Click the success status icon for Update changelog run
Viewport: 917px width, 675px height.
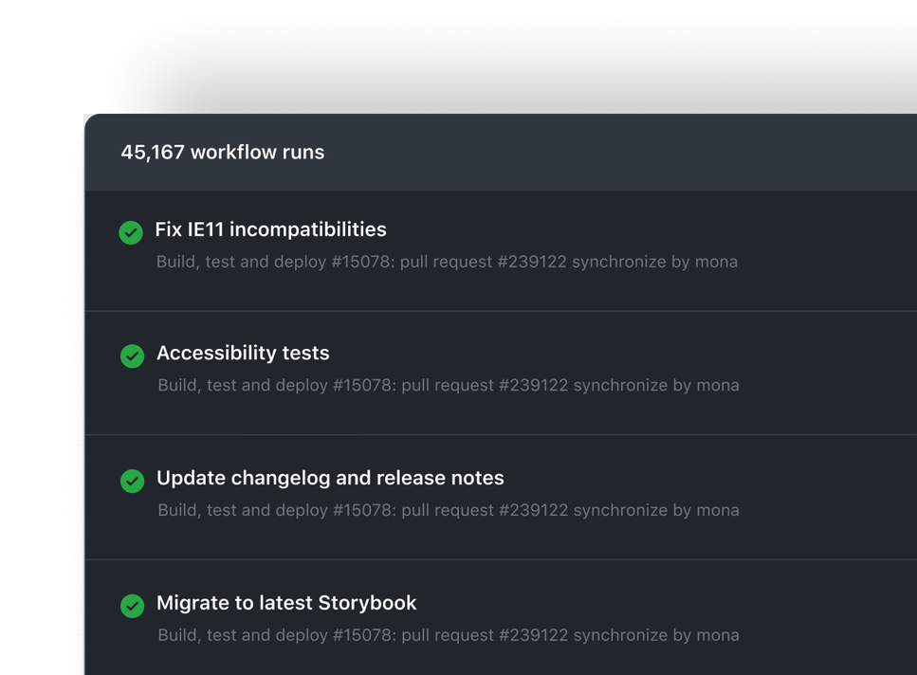point(132,481)
